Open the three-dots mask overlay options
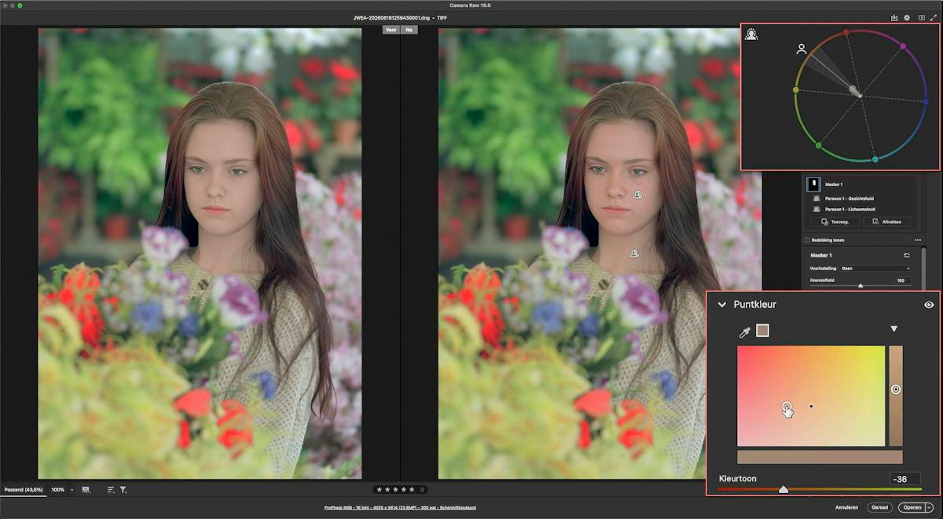943x519 pixels. pyautogui.click(x=917, y=239)
